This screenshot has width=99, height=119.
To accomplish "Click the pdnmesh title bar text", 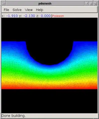I will tap(45, 3).
